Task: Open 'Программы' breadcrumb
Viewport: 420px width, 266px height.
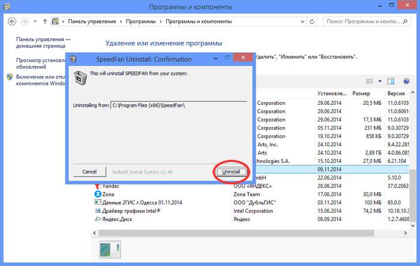Action: click(x=140, y=22)
